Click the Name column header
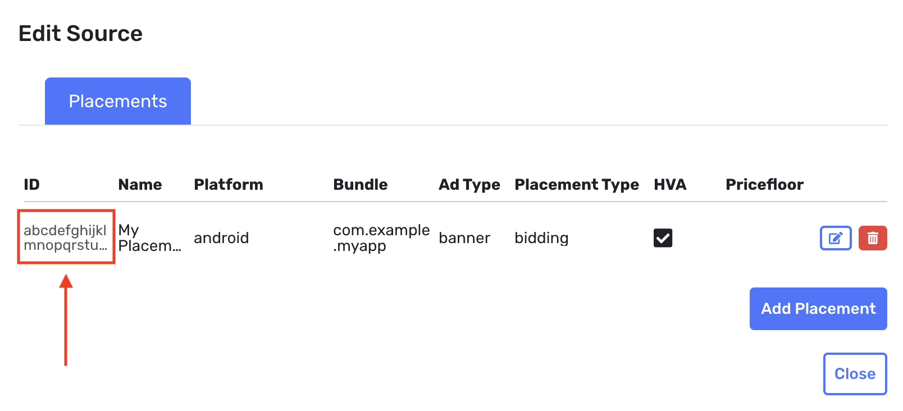Image resolution: width=903 pixels, height=411 pixels. click(x=140, y=184)
